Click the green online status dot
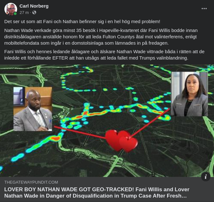This screenshot has width=214, height=202. (15, 14)
